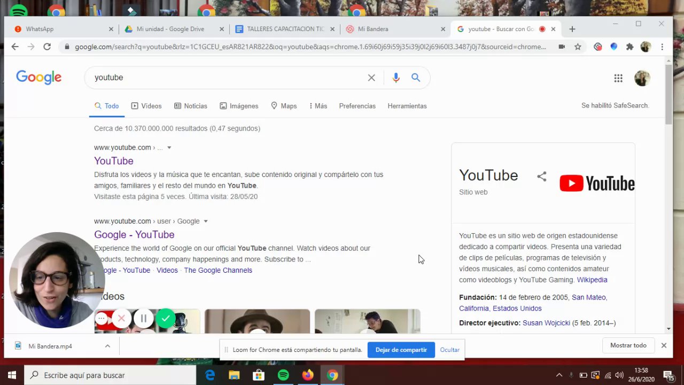
Task: Click the Google search text field
Action: click(227, 78)
